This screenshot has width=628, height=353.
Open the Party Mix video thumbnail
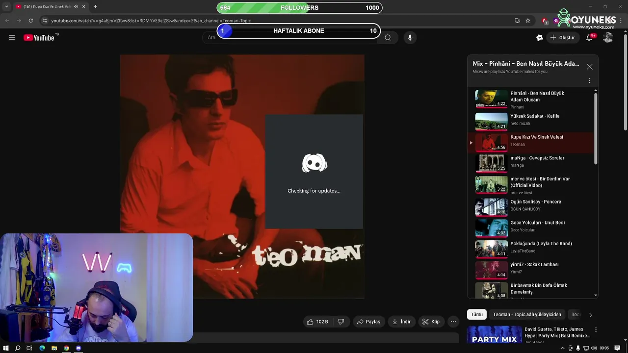tap(495, 335)
